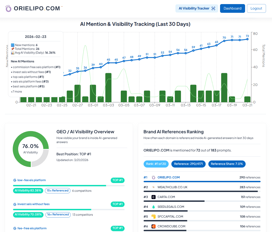The image size is (272, 232).
Task: Click the CROWDCUBE.COM orange C icon
Action: [153, 226]
